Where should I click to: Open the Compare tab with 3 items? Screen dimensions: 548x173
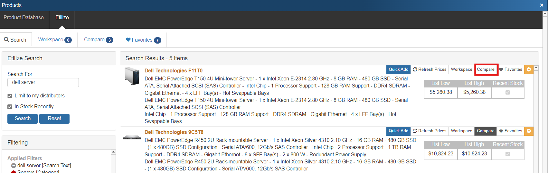tap(98, 40)
